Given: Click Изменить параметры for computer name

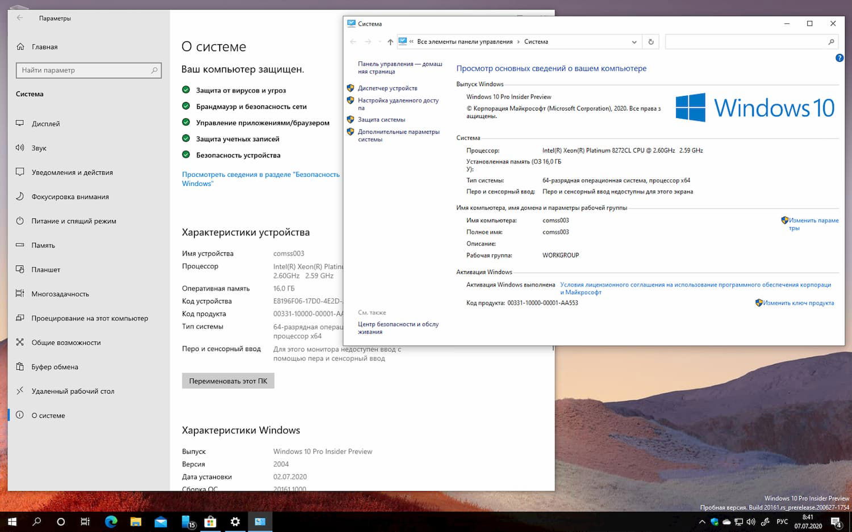Looking at the screenshot, I should 813,224.
